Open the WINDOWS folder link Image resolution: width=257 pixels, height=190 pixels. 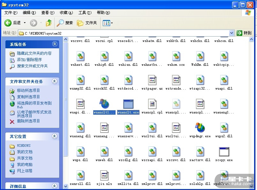(x=24, y=146)
